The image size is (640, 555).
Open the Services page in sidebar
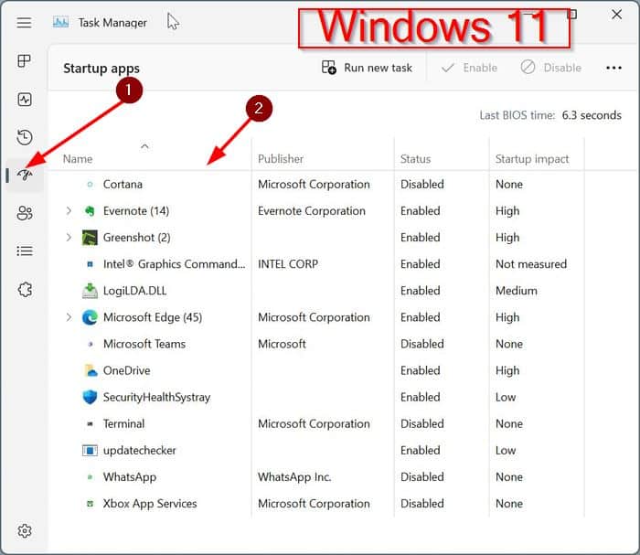[25, 290]
